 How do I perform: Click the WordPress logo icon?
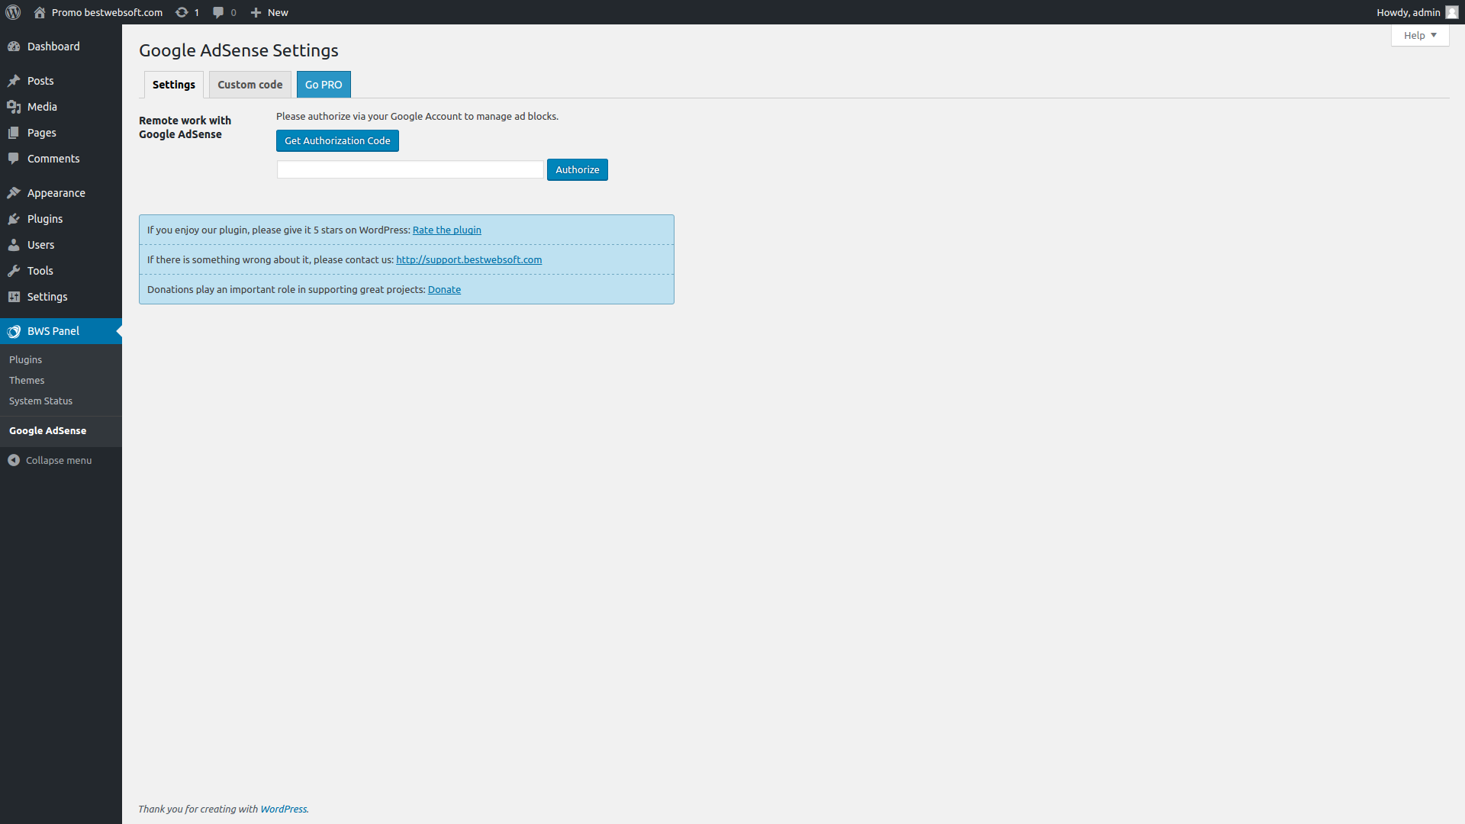(13, 12)
